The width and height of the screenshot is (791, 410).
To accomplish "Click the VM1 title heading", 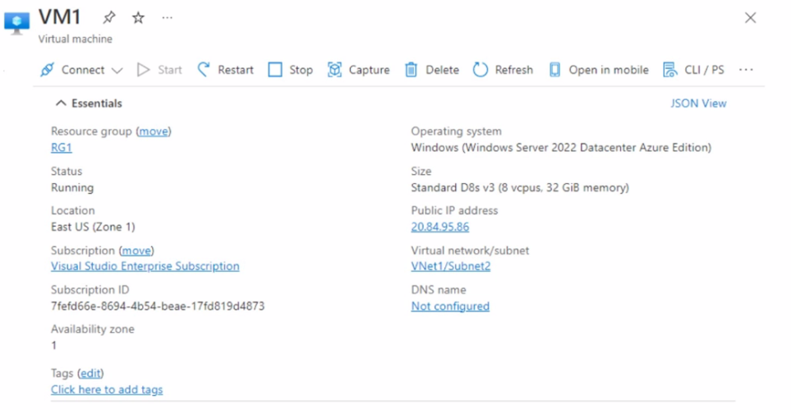I will coord(59,17).
